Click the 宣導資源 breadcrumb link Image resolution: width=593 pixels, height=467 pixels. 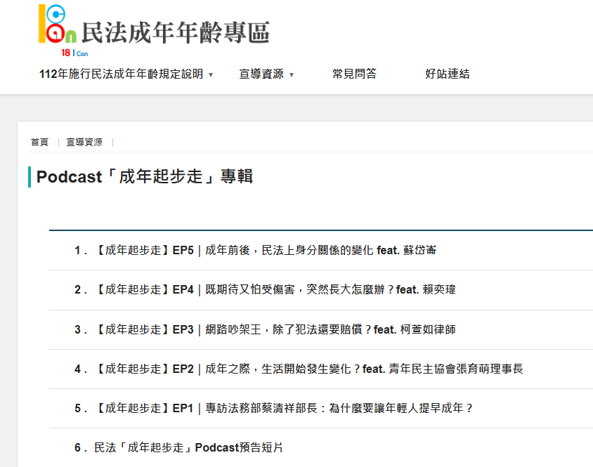tap(84, 142)
